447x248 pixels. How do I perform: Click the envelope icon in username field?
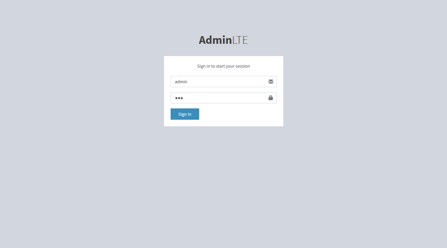pyautogui.click(x=271, y=82)
